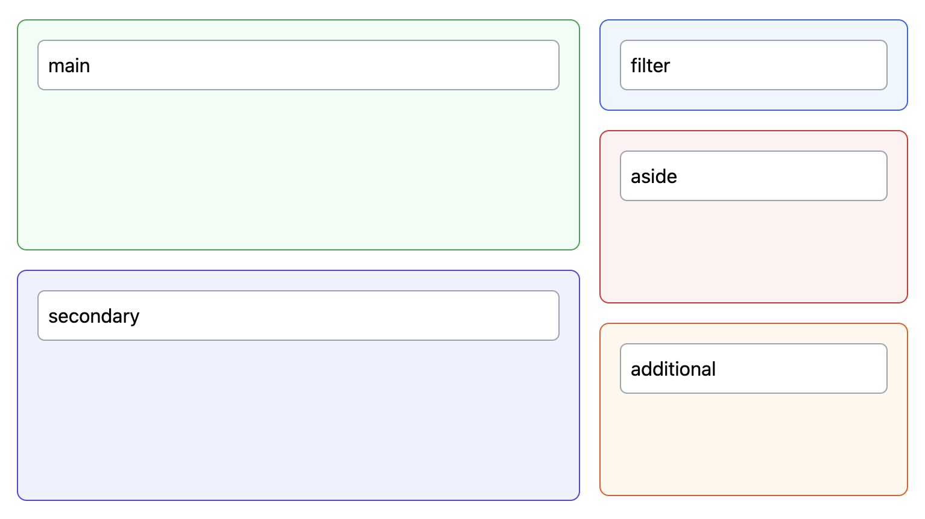Viewport: 925px width, 519px height.
Task: Select the secondary item box
Action: [x=298, y=315]
